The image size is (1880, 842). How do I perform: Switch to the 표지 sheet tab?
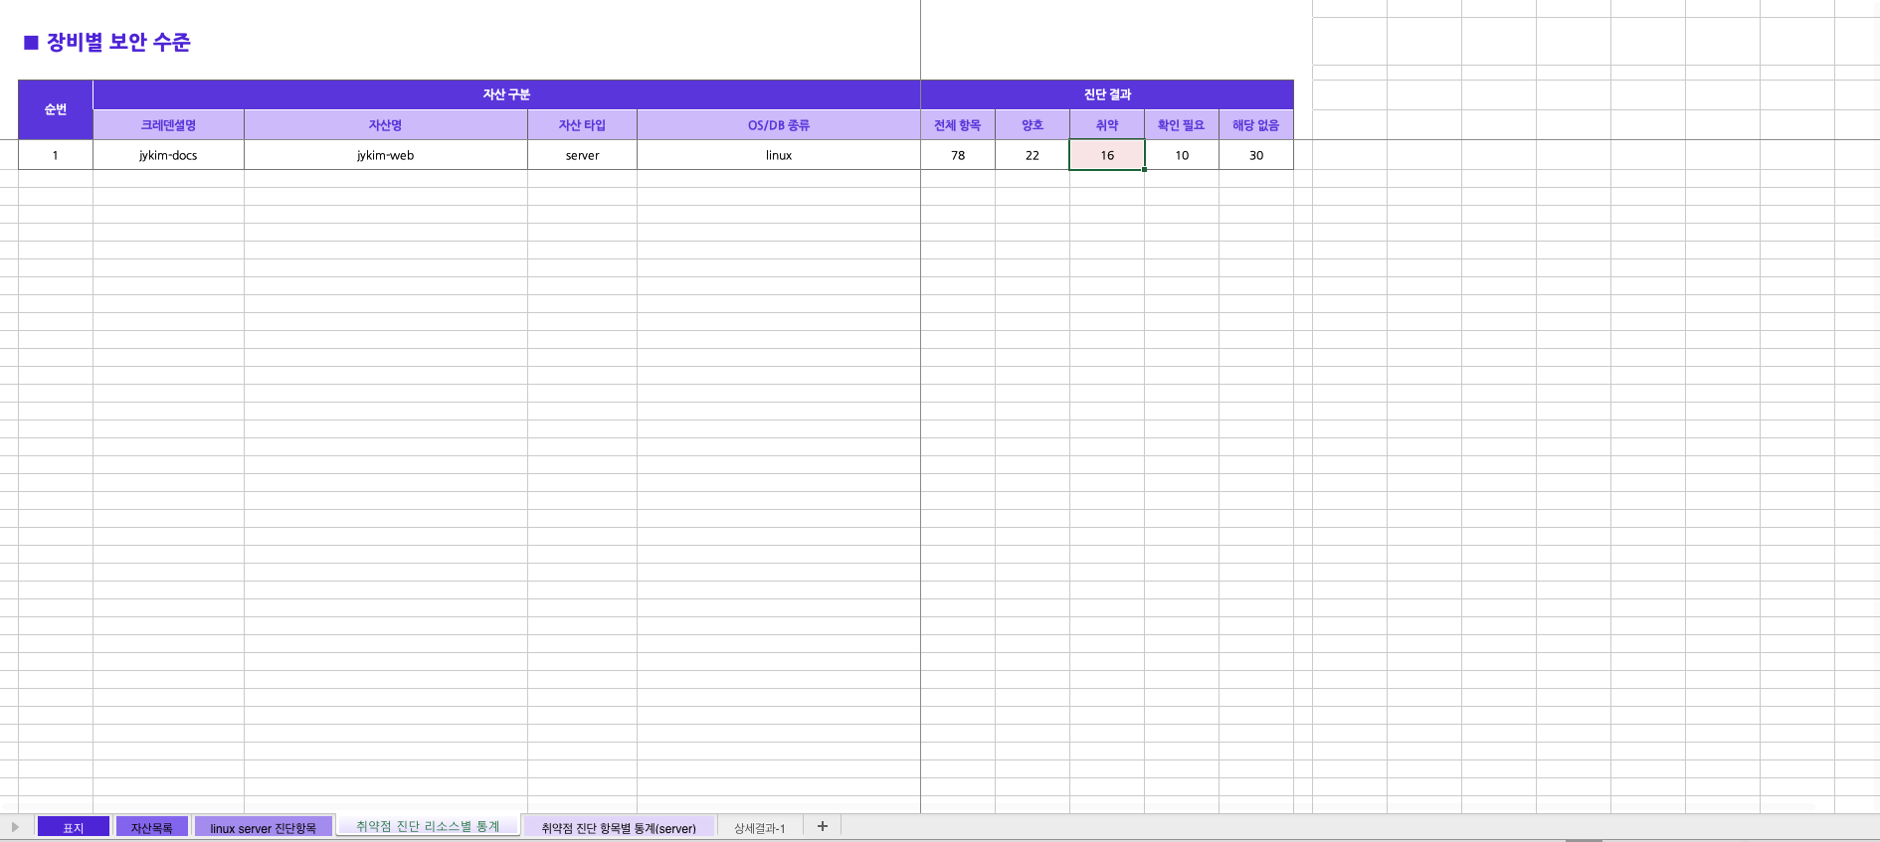74,827
